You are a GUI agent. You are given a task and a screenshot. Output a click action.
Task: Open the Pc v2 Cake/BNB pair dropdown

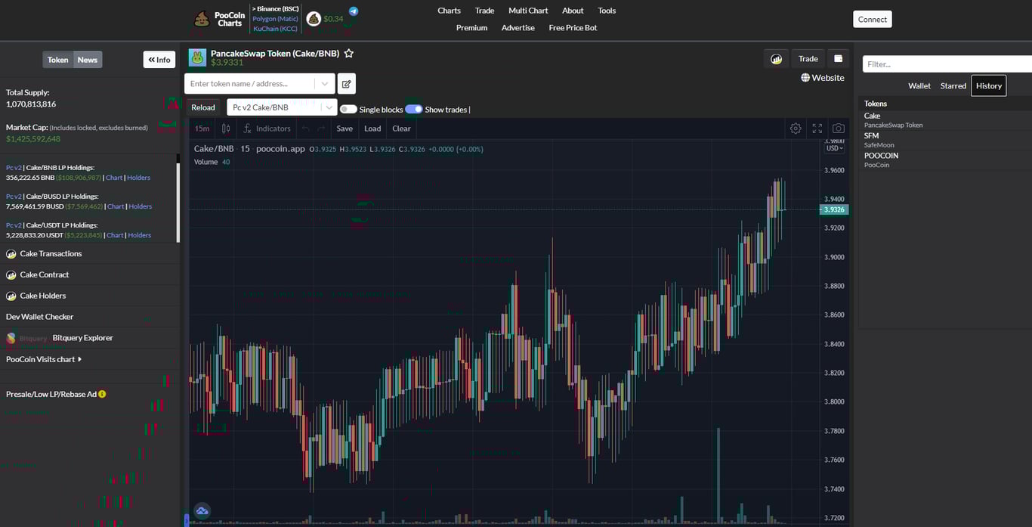point(282,107)
